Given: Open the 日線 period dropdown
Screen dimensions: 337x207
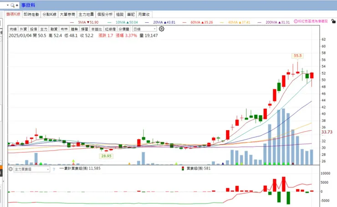Looking at the screenshot, I should (x=144, y=29).
